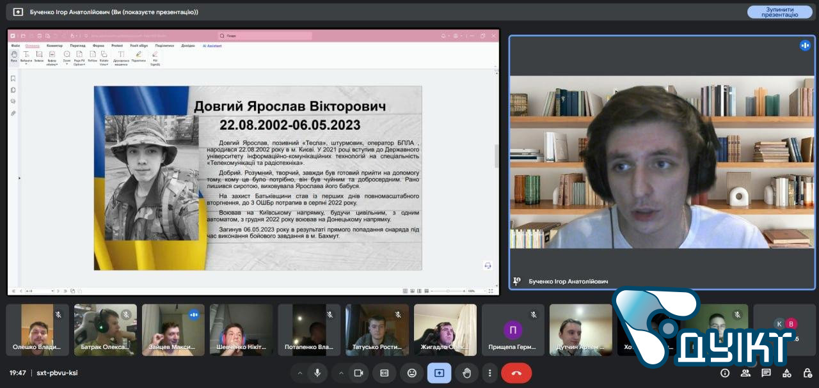
Task: Select the Hand tool in the PDF reader
Action: point(14,58)
